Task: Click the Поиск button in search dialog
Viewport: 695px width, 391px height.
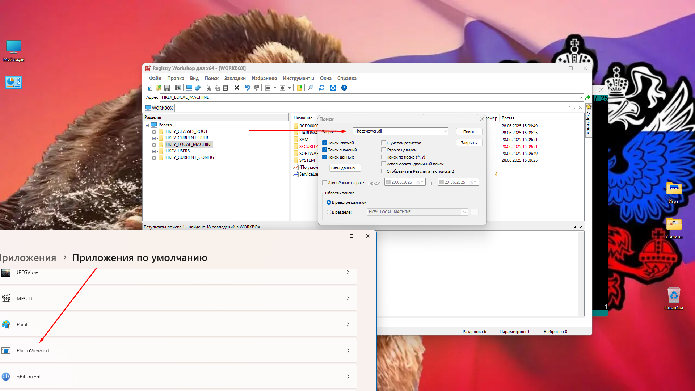Action: (x=469, y=132)
